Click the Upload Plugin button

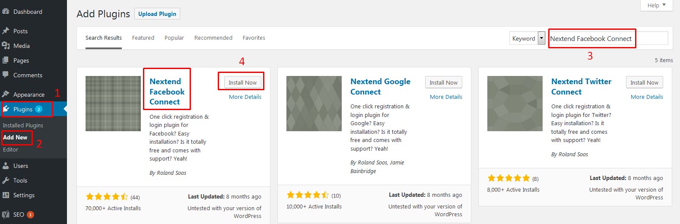157,14
